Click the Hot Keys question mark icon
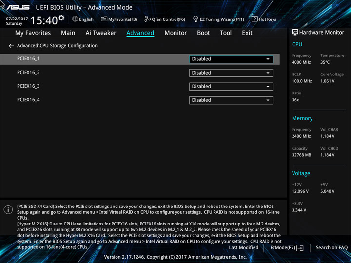351x263 pixels. point(254,19)
